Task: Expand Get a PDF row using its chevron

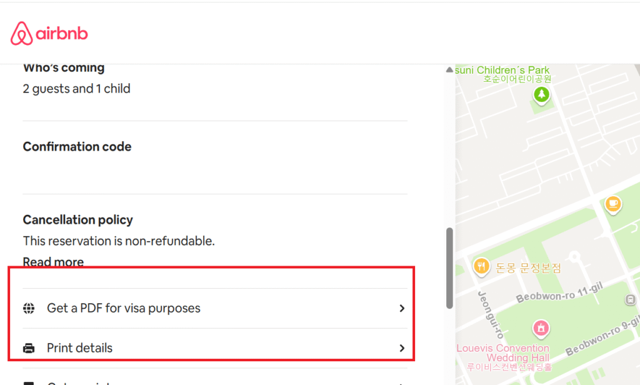Action: [x=402, y=308]
